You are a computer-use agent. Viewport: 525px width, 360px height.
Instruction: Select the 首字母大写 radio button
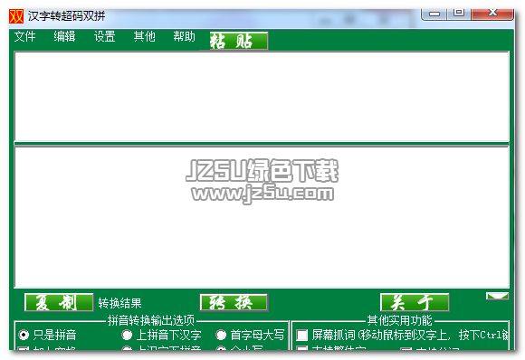(221, 335)
